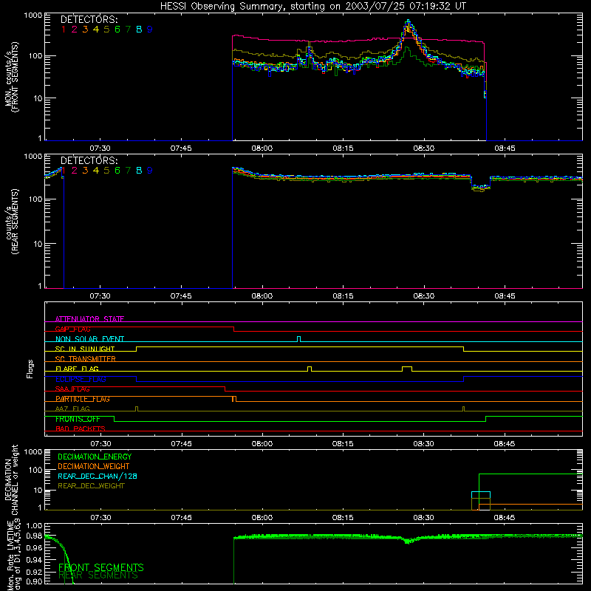Click the SC_IN_SUNLIGHT flag label

pyautogui.click(x=85, y=349)
